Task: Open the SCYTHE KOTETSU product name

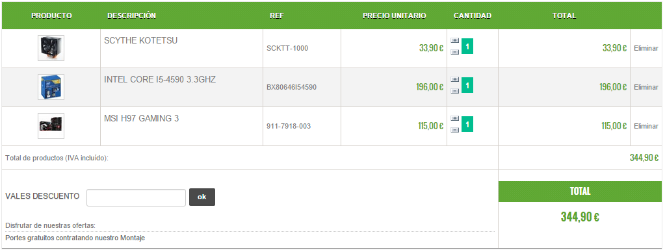Action: point(141,41)
